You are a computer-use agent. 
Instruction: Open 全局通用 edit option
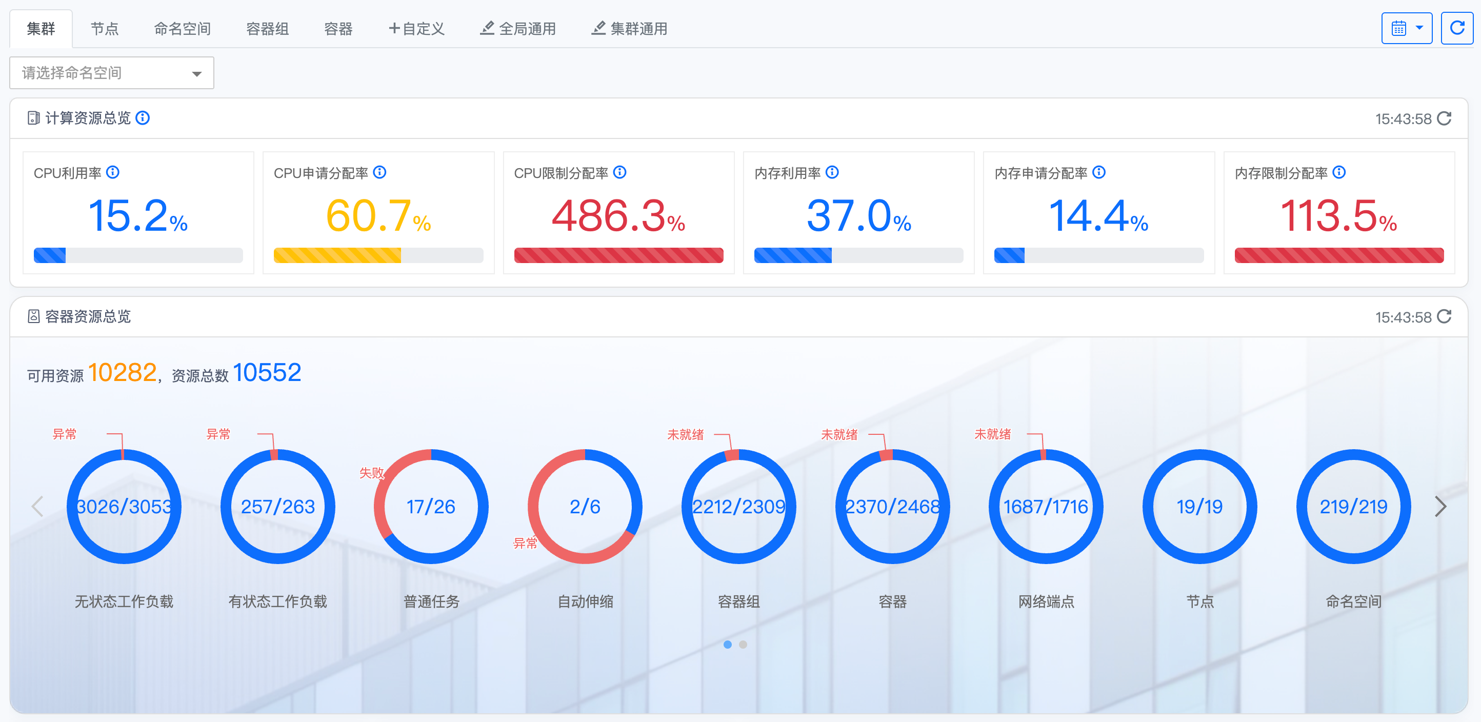click(x=517, y=29)
